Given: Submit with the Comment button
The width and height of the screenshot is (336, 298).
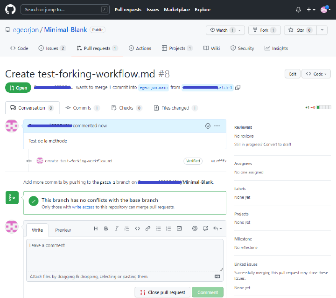Looking at the screenshot, I should tap(207, 292).
